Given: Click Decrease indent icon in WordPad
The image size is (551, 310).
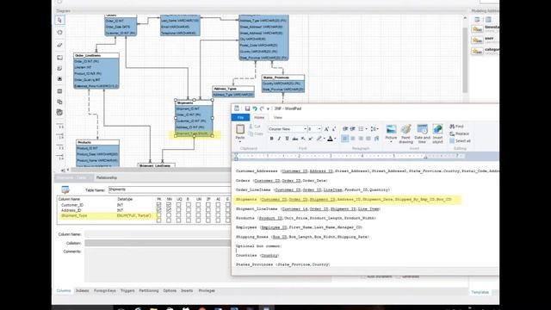Looking at the screenshot, I should [345, 129].
